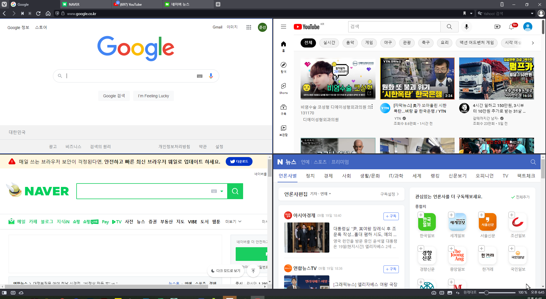Click the Google 검색 button
Image resolution: width=546 pixels, height=299 pixels.
pyautogui.click(x=114, y=96)
